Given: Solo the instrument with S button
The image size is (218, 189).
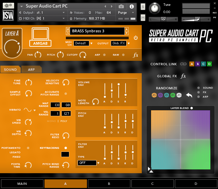Looking at the screenshot, I should [143, 7].
